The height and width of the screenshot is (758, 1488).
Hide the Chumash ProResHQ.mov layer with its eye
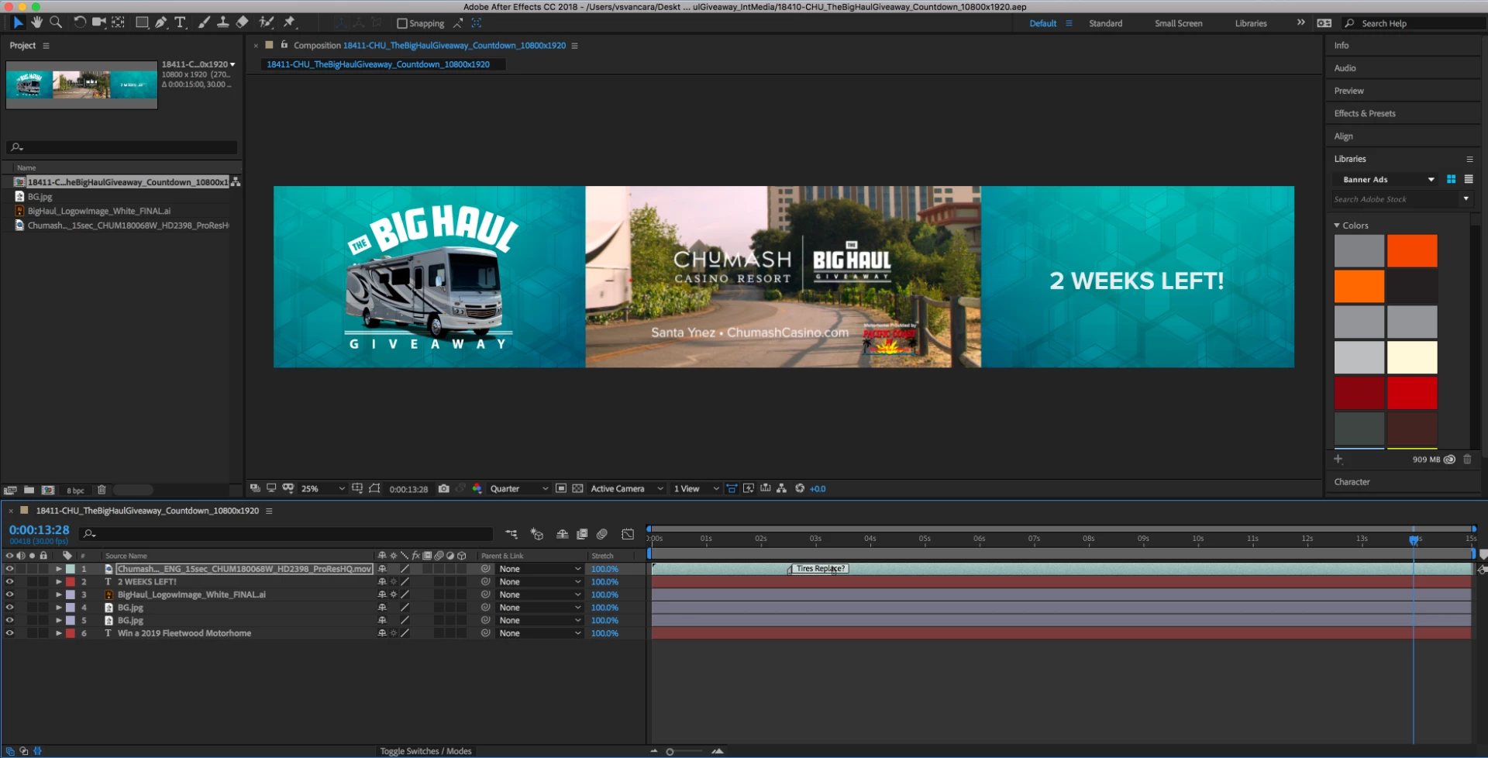click(9, 569)
